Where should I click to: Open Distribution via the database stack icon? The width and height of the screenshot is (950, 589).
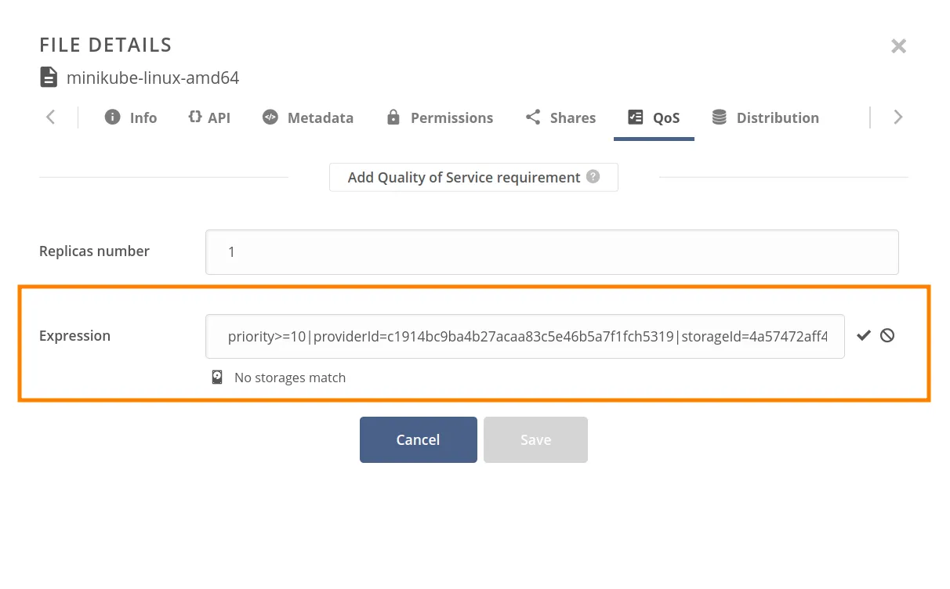pos(719,117)
